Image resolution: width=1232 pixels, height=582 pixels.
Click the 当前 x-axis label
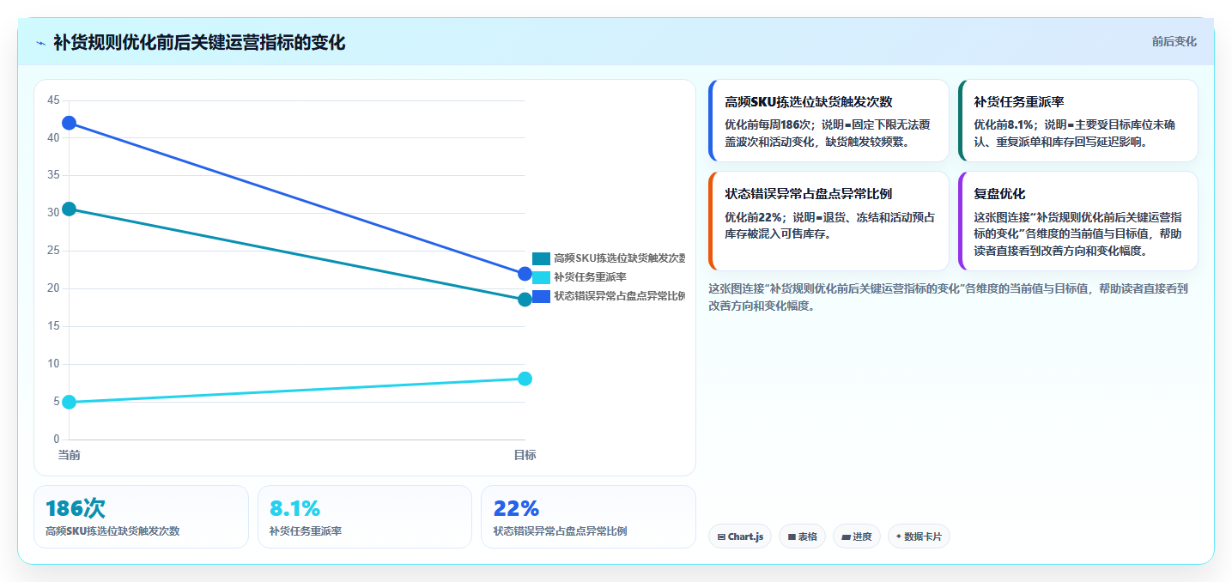[70, 455]
